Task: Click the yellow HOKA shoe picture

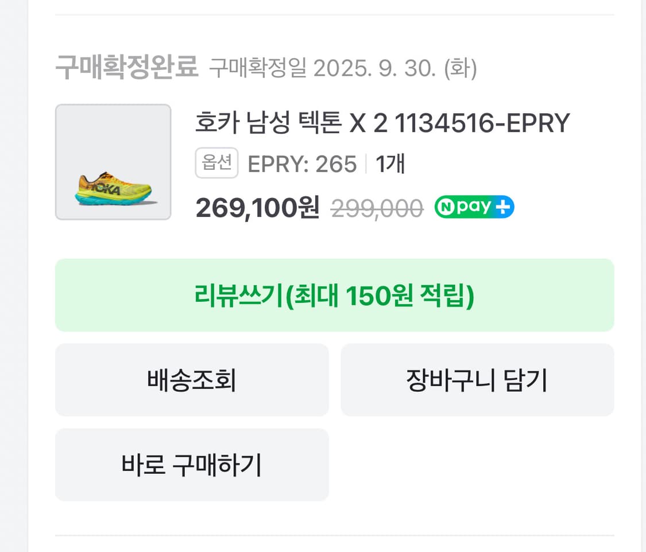Action: (113, 188)
